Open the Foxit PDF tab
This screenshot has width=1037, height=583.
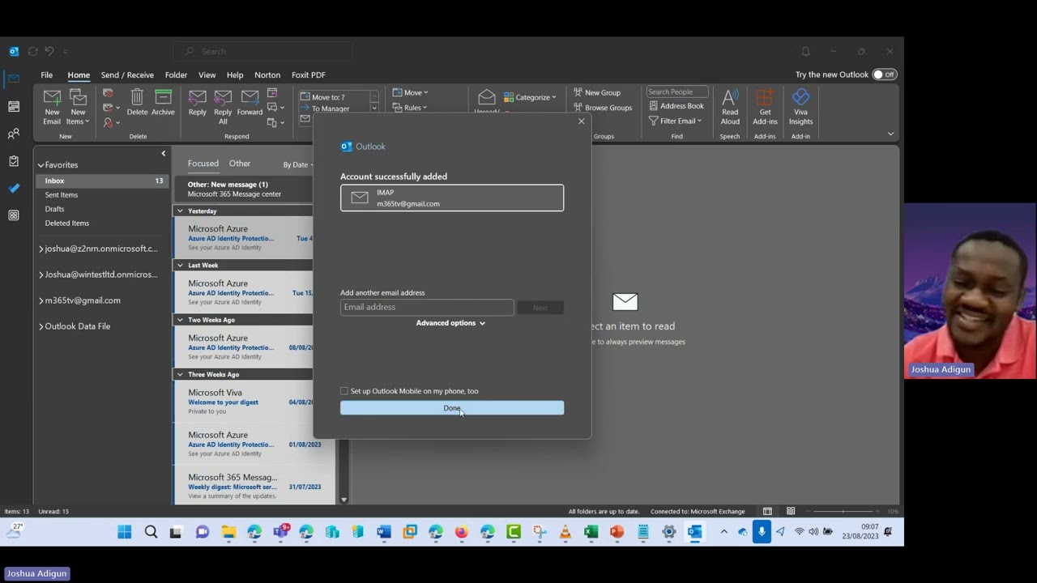click(308, 74)
